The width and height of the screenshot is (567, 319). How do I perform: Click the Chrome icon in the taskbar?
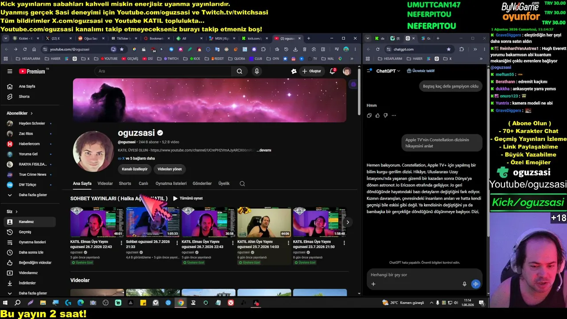(181, 303)
